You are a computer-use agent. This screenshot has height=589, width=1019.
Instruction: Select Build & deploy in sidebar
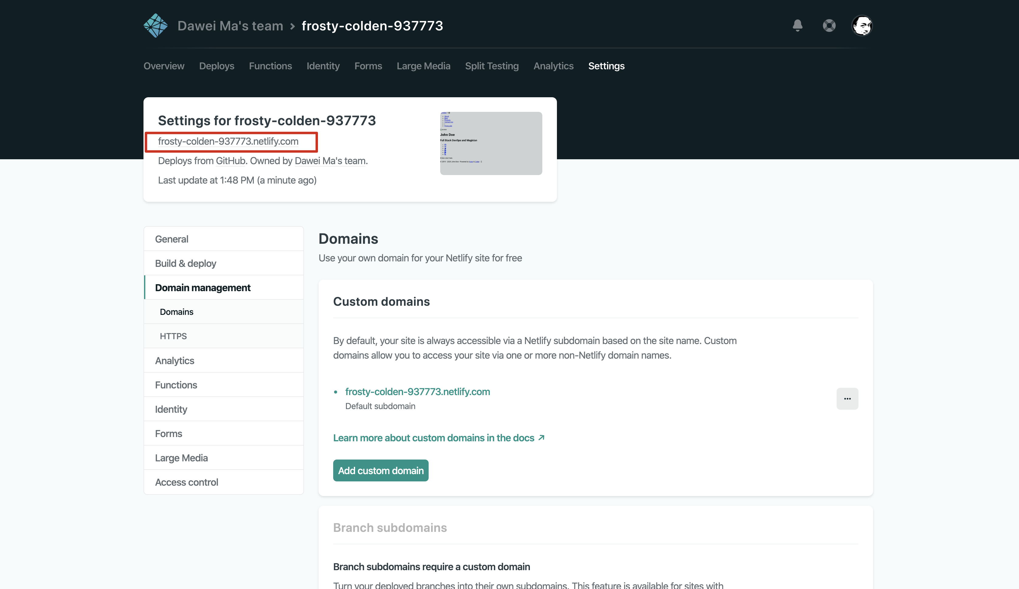186,263
